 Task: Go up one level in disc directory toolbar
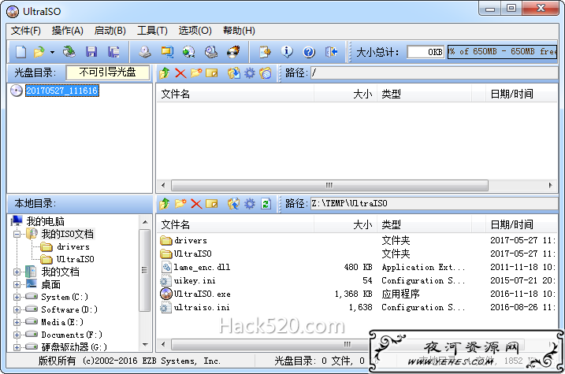tap(165, 73)
